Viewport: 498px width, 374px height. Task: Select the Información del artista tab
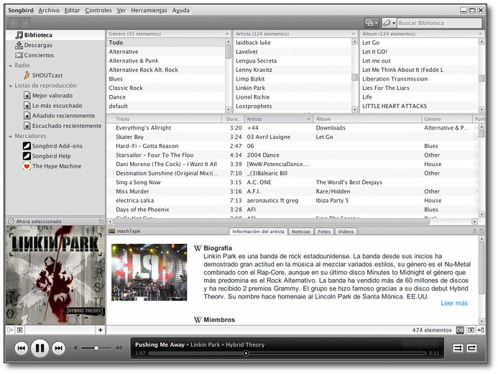258,232
